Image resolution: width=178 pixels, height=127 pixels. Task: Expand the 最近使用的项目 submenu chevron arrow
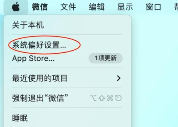pyautogui.click(x=119, y=78)
